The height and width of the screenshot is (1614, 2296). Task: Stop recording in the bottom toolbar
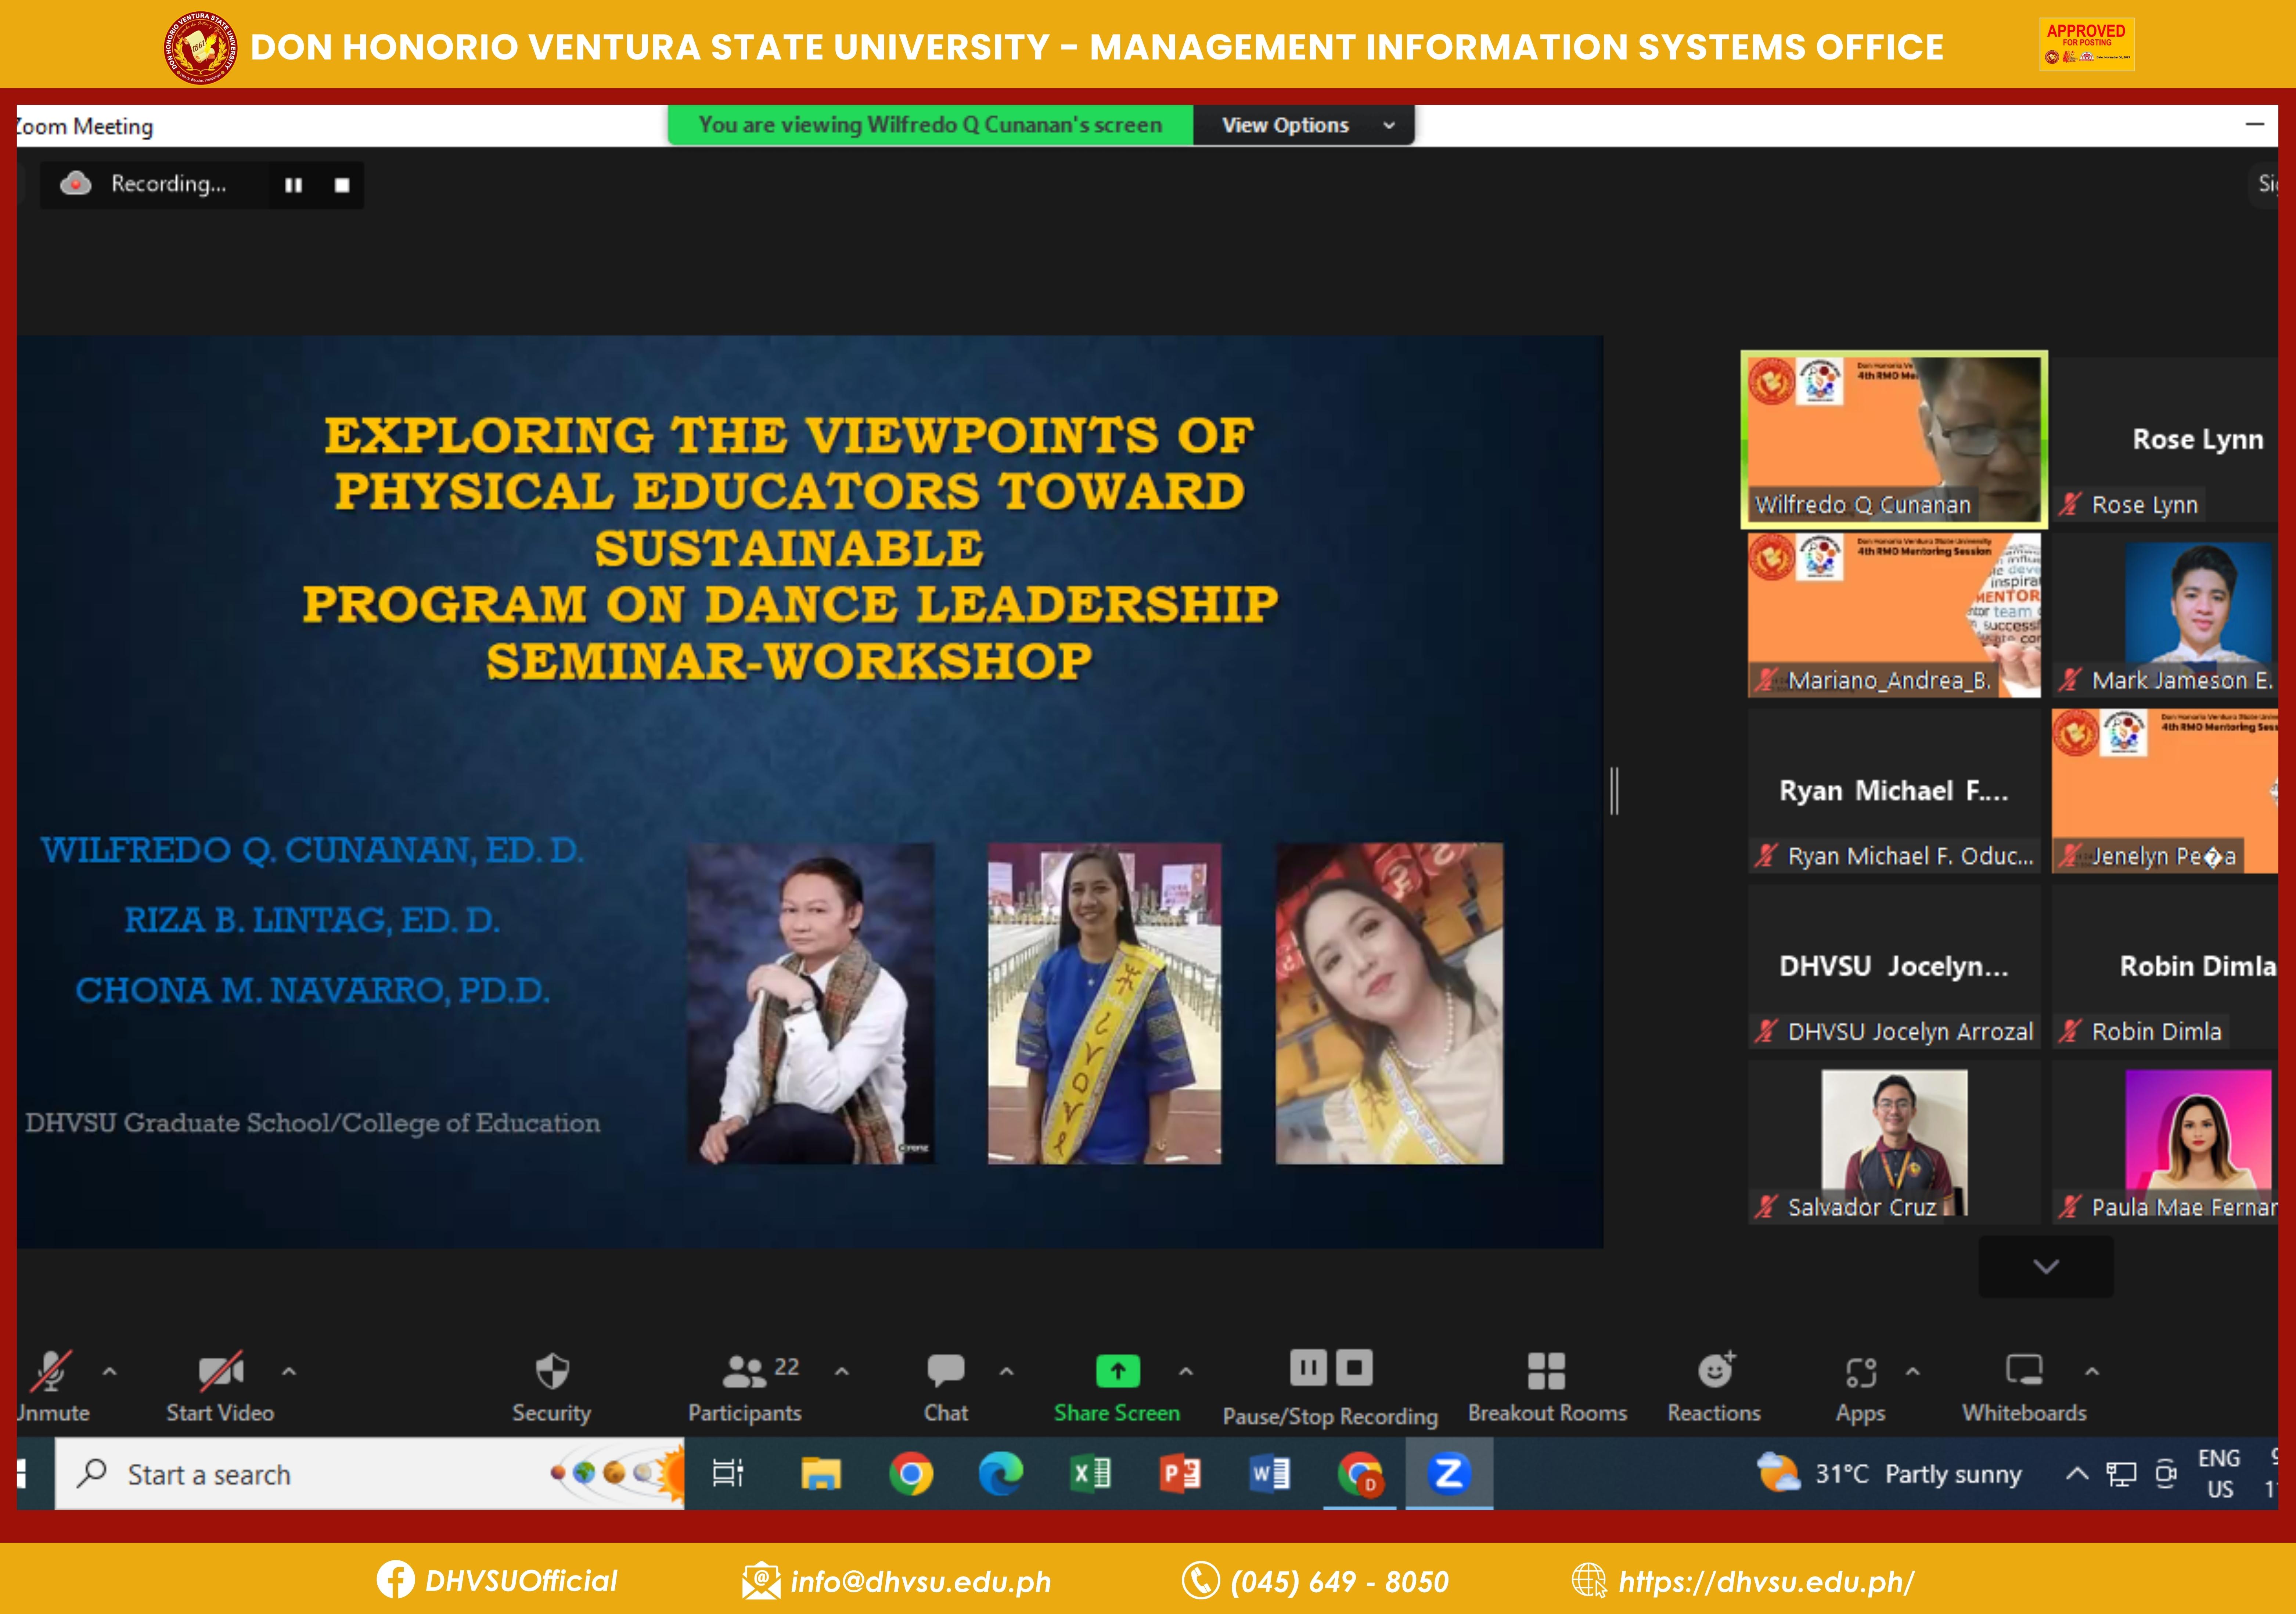1354,1367
